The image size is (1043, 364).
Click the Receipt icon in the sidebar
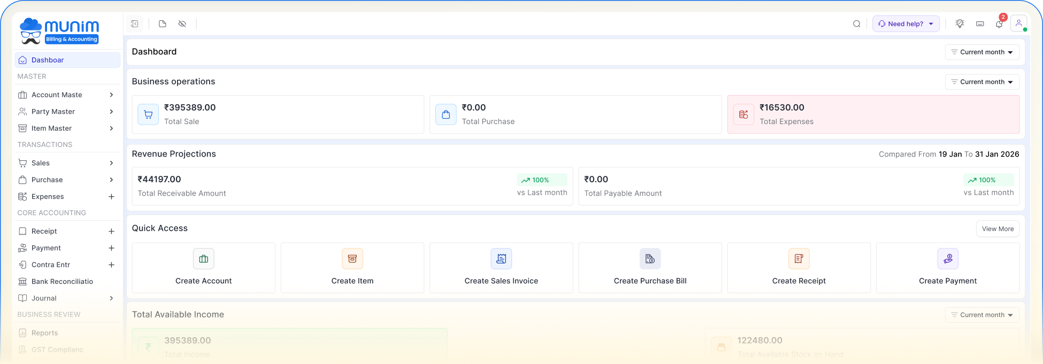click(x=22, y=232)
